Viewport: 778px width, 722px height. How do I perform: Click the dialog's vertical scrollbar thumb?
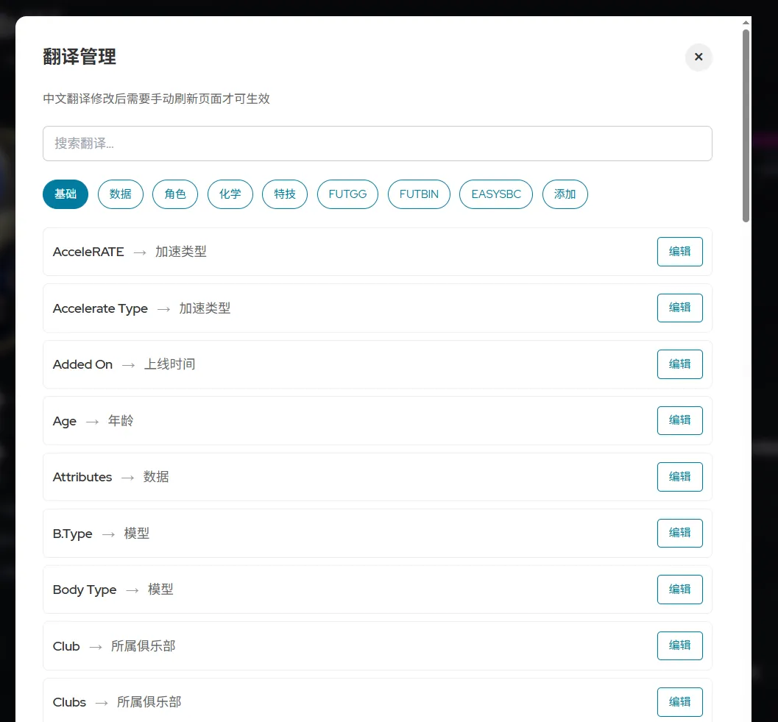746,126
